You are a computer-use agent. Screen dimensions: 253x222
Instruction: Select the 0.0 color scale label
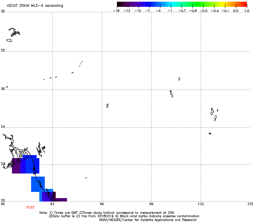point(236,11)
